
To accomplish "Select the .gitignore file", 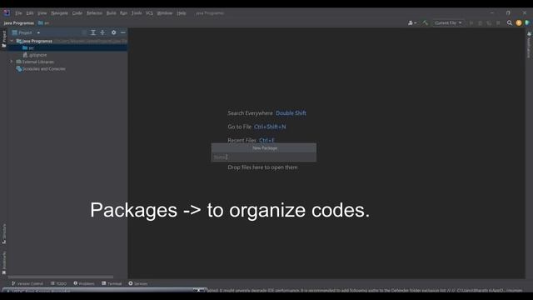I will click(x=35, y=55).
